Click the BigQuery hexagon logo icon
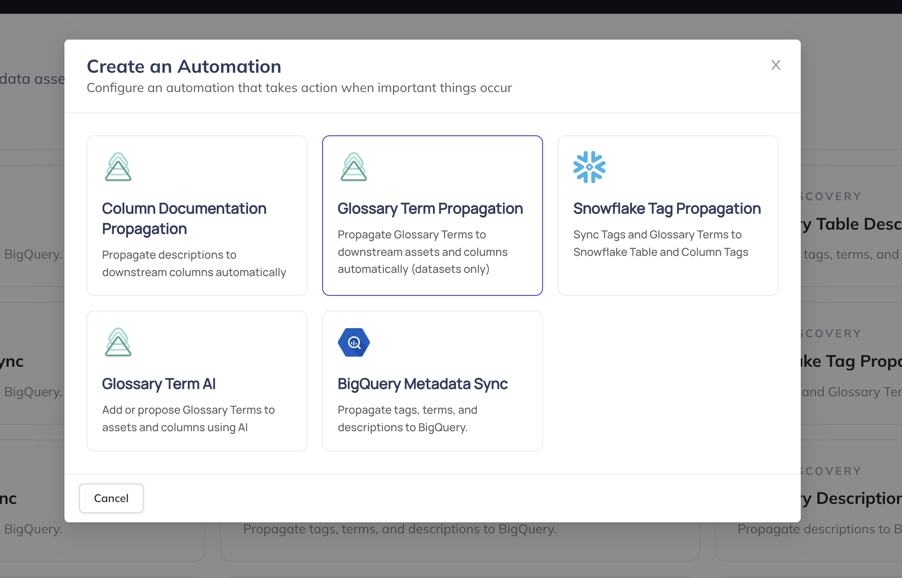902x578 pixels. pos(354,342)
